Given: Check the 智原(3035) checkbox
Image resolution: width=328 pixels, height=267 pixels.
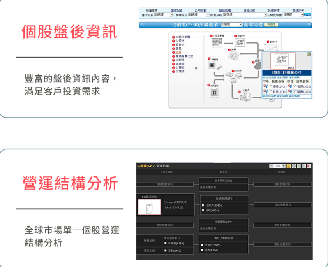Looking at the screenshot, I should [x=296, y=87].
